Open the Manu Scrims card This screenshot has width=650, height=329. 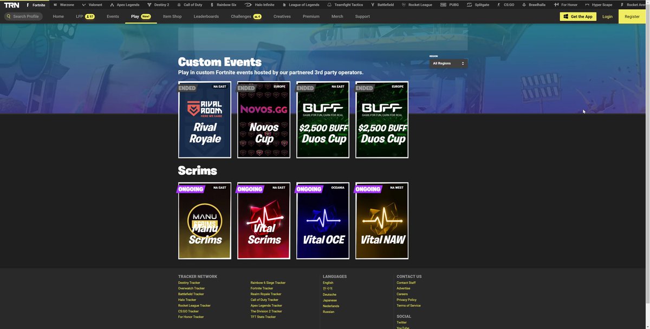click(205, 221)
